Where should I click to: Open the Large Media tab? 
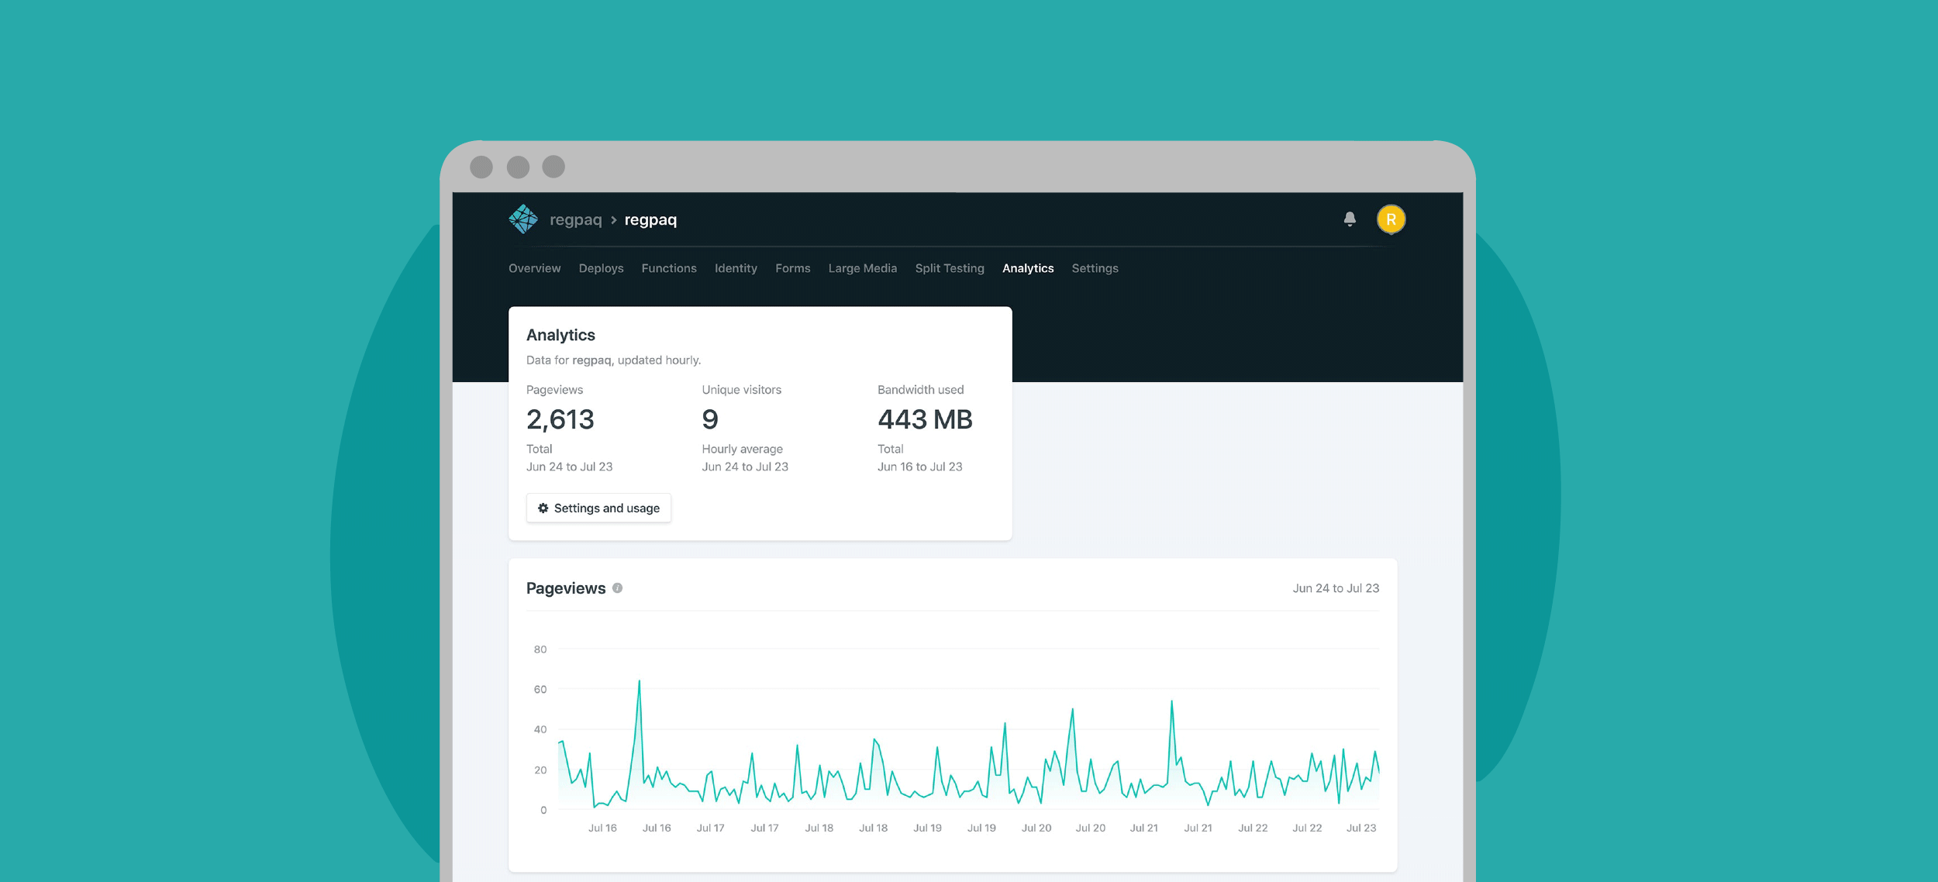pyautogui.click(x=862, y=268)
